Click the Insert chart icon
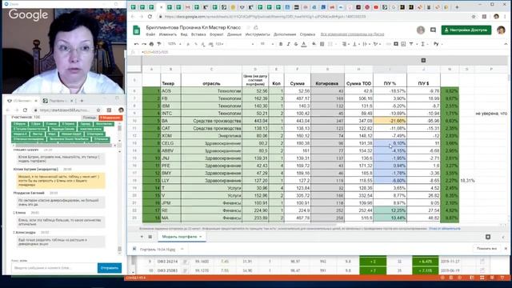 click(403, 44)
